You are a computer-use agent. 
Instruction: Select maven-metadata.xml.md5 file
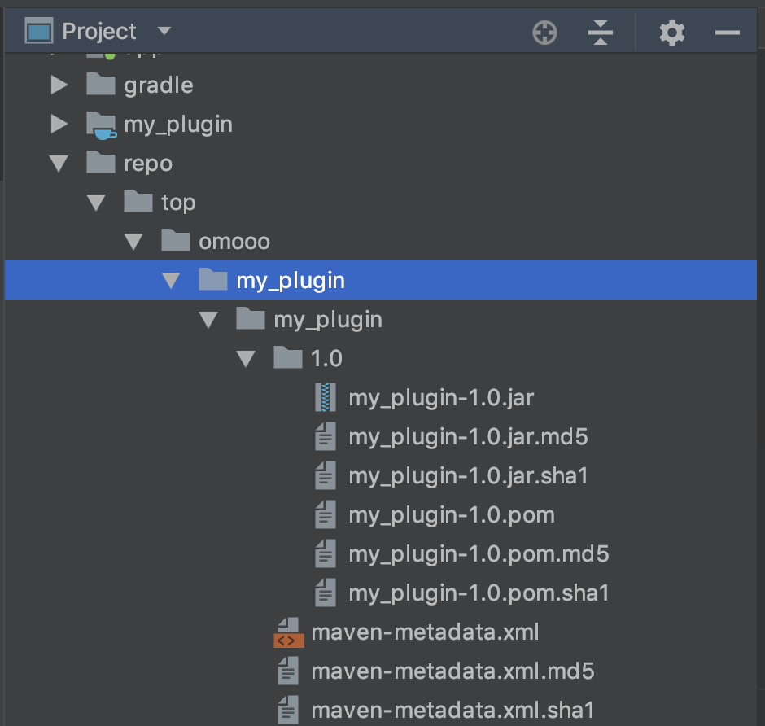pyautogui.click(x=452, y=671)
